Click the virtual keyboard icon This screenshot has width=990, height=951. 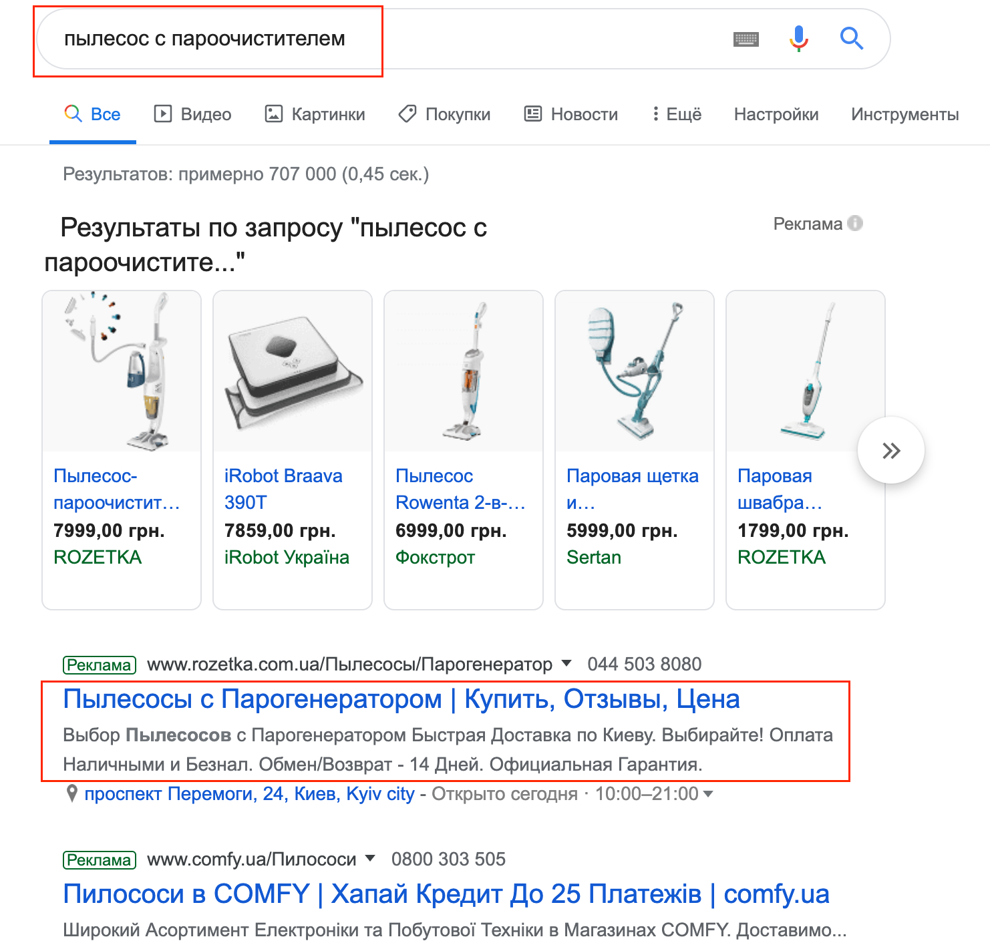(746, 39)
